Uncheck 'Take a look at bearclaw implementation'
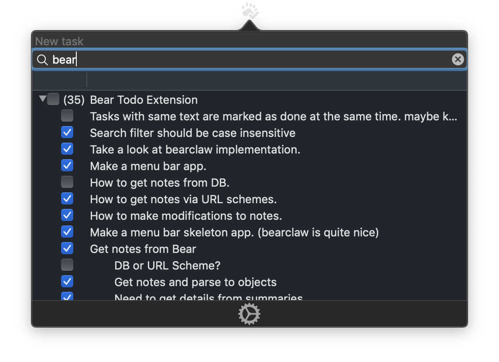This screenshot has height=362, width=499. pyautogui.click(x=67, y=149)
